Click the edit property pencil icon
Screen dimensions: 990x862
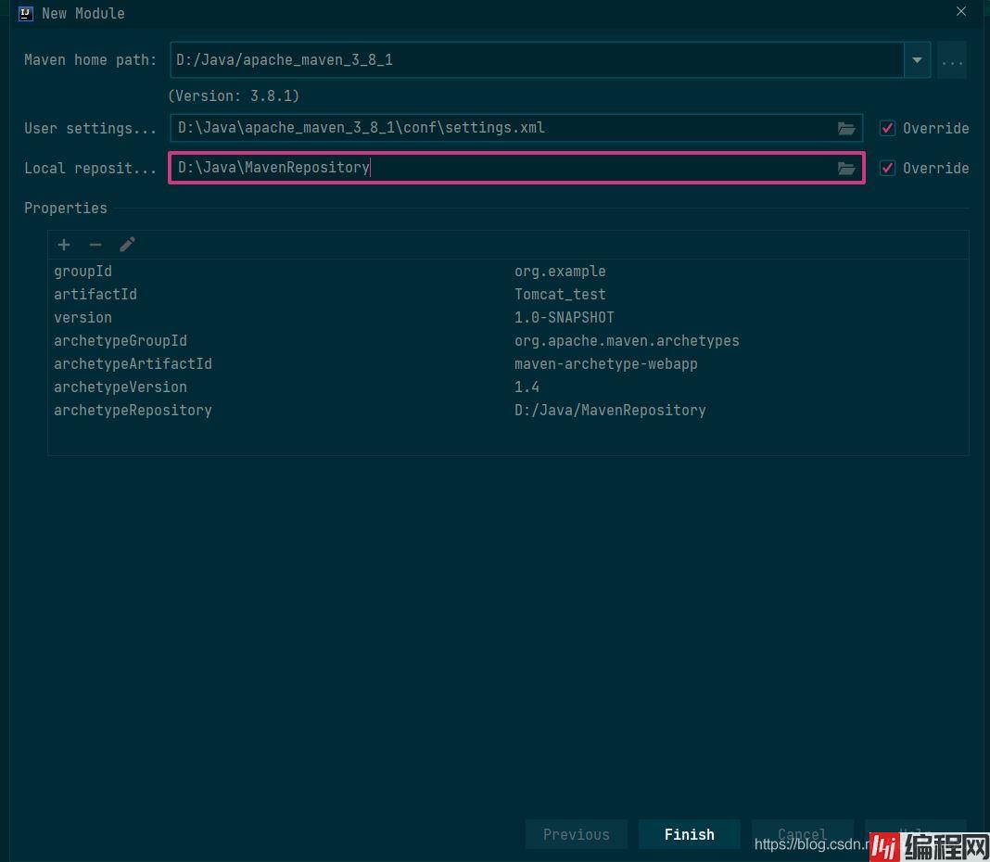pos(128,245)
